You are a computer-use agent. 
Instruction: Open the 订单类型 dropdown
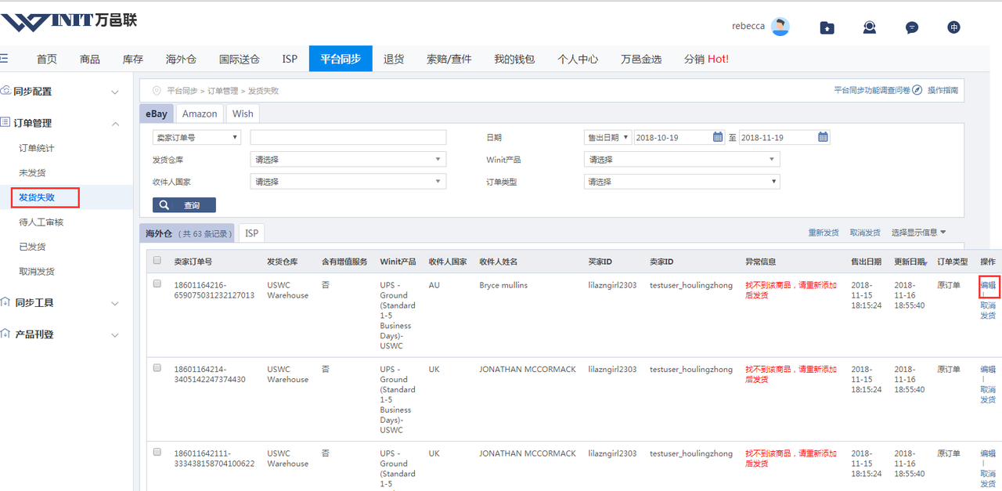click(682, 182)
